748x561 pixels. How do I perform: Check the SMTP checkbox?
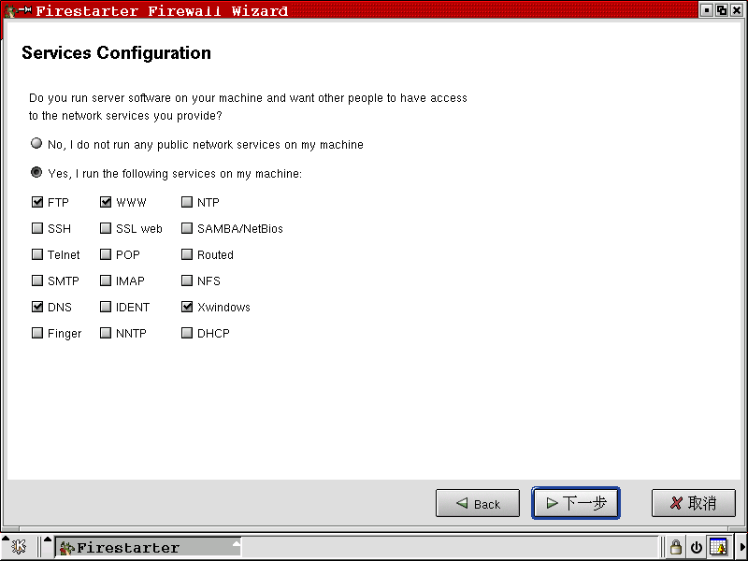37,281
